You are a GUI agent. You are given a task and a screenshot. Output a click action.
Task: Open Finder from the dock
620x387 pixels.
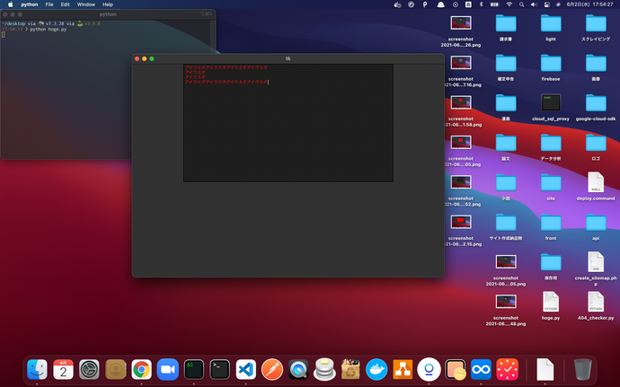tap(37, 369)
